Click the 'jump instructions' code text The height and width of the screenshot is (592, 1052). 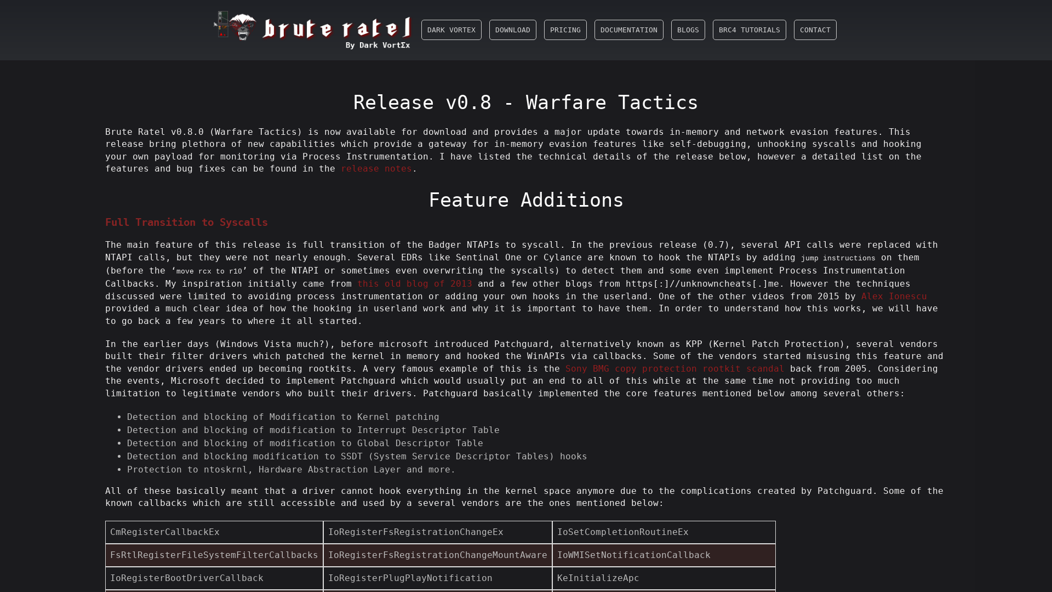tap(838, 258)
